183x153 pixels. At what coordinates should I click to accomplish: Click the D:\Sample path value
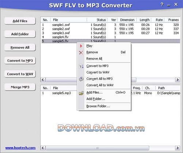point(169,93)
